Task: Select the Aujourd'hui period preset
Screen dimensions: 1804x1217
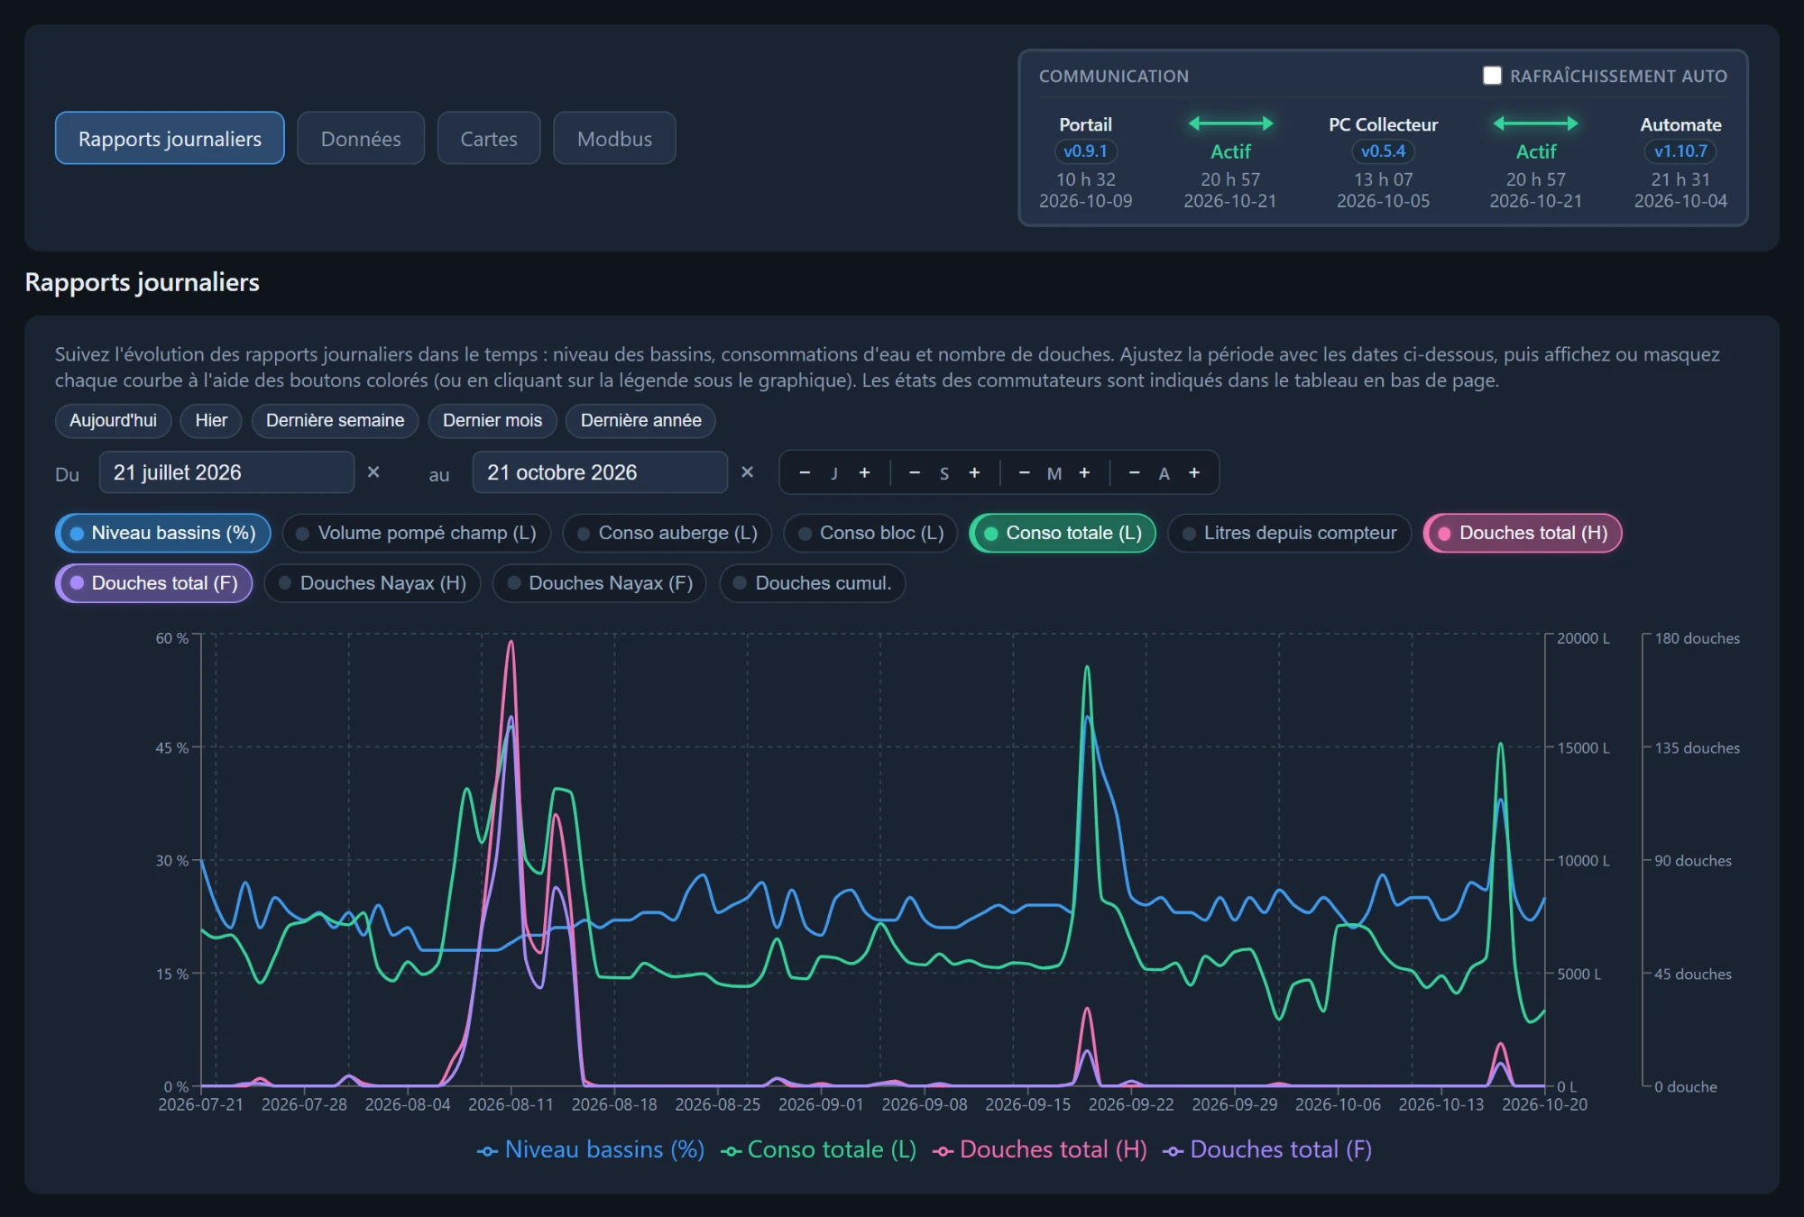Action: 113,420
